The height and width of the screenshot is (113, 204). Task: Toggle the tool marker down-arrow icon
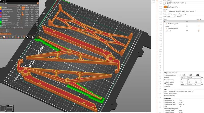[x=33, y=37]
